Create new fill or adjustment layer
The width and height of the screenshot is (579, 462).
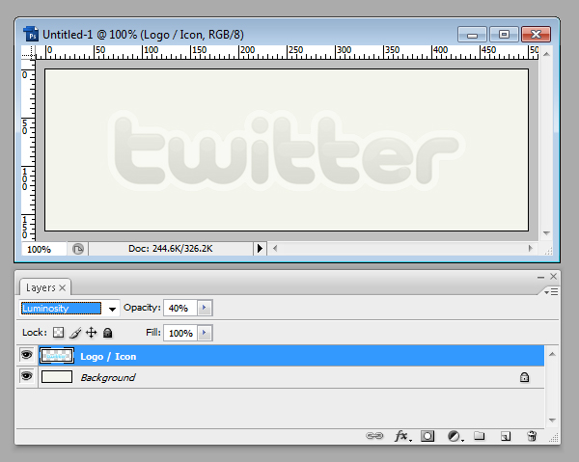tap(455, 436)
